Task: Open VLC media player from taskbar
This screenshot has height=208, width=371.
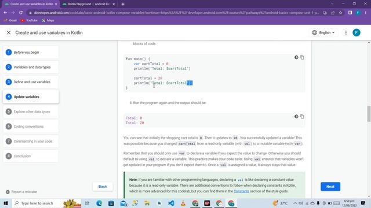Action: click(183, 203)
